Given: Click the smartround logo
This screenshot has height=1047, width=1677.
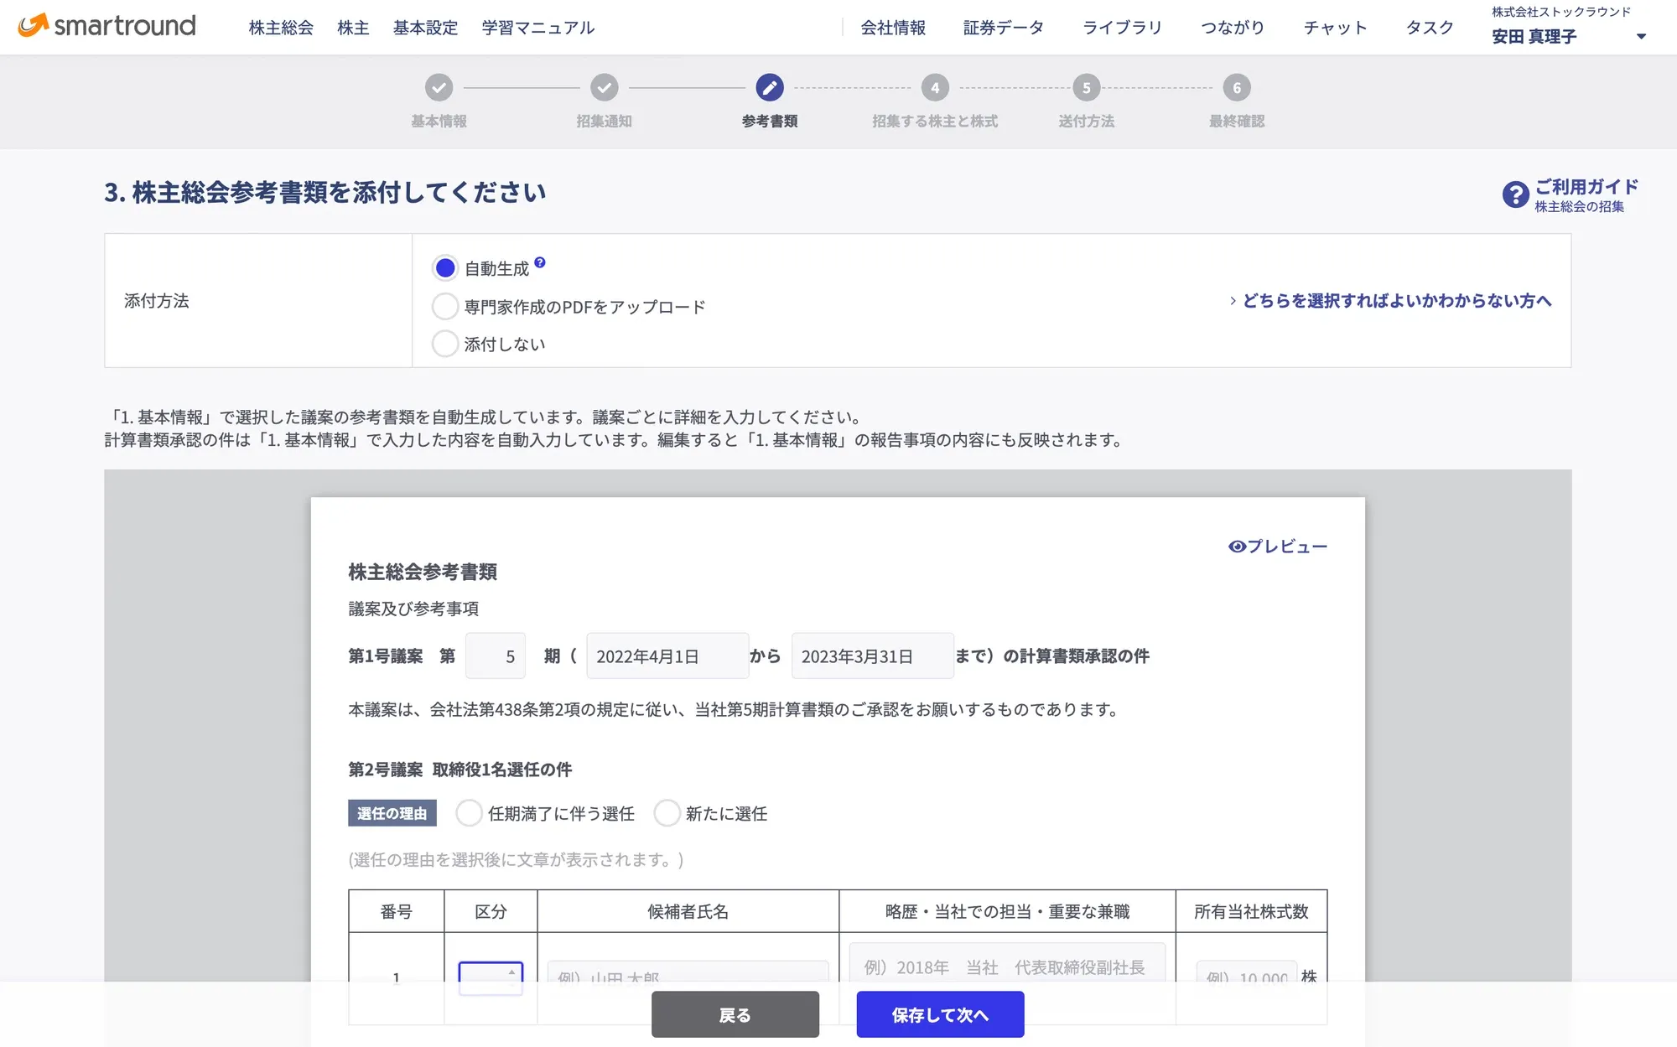Looking at the screenshot, I should click(106, 26).
